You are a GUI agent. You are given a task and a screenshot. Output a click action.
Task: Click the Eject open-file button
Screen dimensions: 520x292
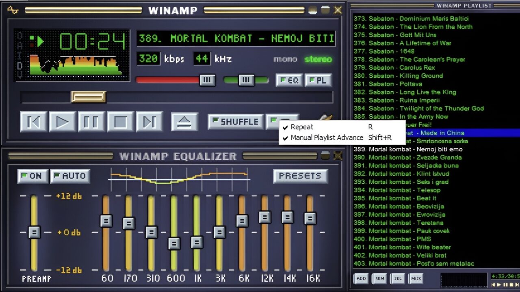point(184,122)
